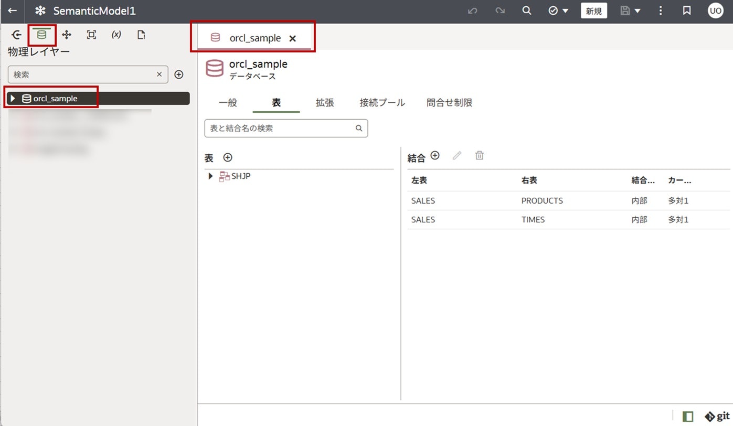
Task: Switch to the orcl_sample editor tab
Action: pyautogui.click(x=255, y=38)
